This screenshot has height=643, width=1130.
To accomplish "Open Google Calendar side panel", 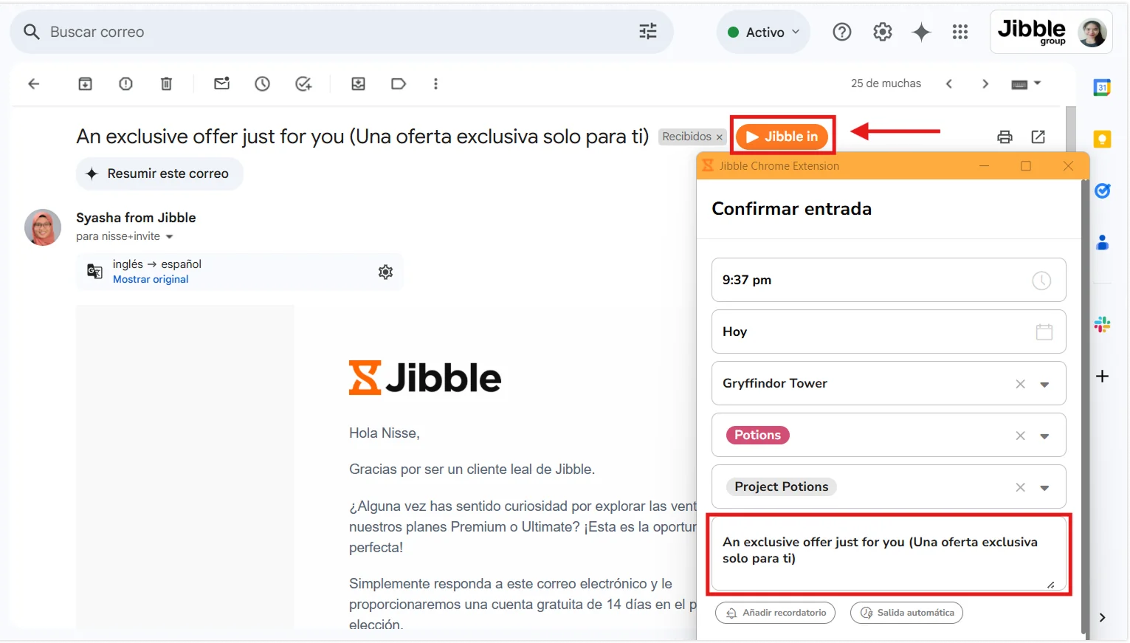I will 1102,87.
